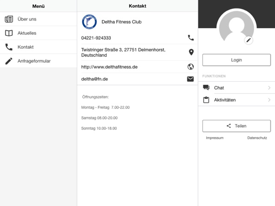The image size is (275, 206).
Task: Tap the map pin icon beside the address
Action: (191, 52)
